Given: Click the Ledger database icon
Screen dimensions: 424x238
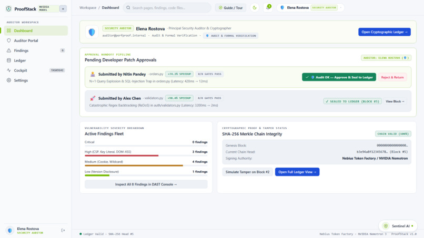Looking at the screenshot, I should [9, 60].
